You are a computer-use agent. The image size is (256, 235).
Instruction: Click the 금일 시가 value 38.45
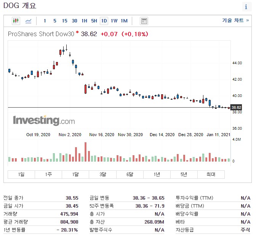pos(72,206)
